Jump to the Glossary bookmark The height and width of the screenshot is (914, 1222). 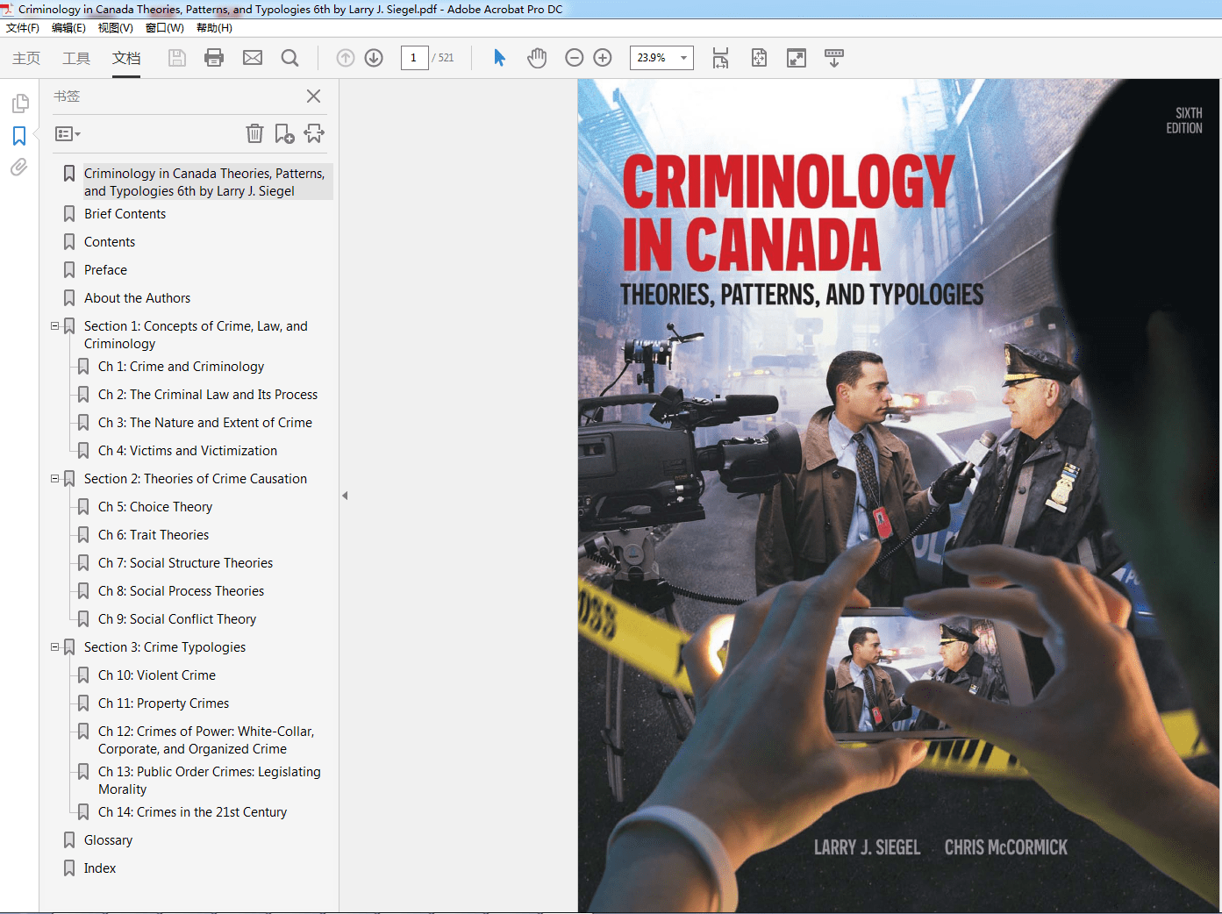(x=109, y=839)
